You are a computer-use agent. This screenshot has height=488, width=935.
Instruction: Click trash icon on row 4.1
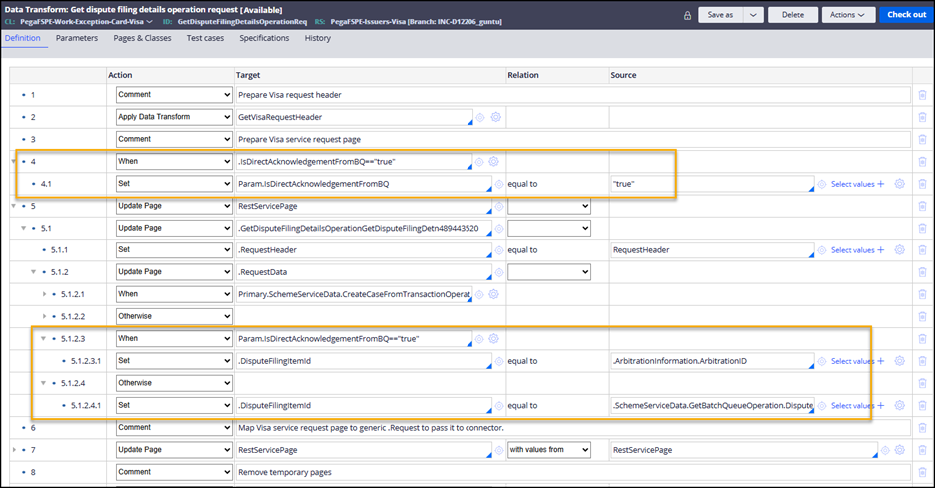(x=922, y=184)
